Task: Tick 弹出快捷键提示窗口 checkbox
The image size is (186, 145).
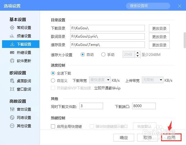Action: (x=92, y=126)
